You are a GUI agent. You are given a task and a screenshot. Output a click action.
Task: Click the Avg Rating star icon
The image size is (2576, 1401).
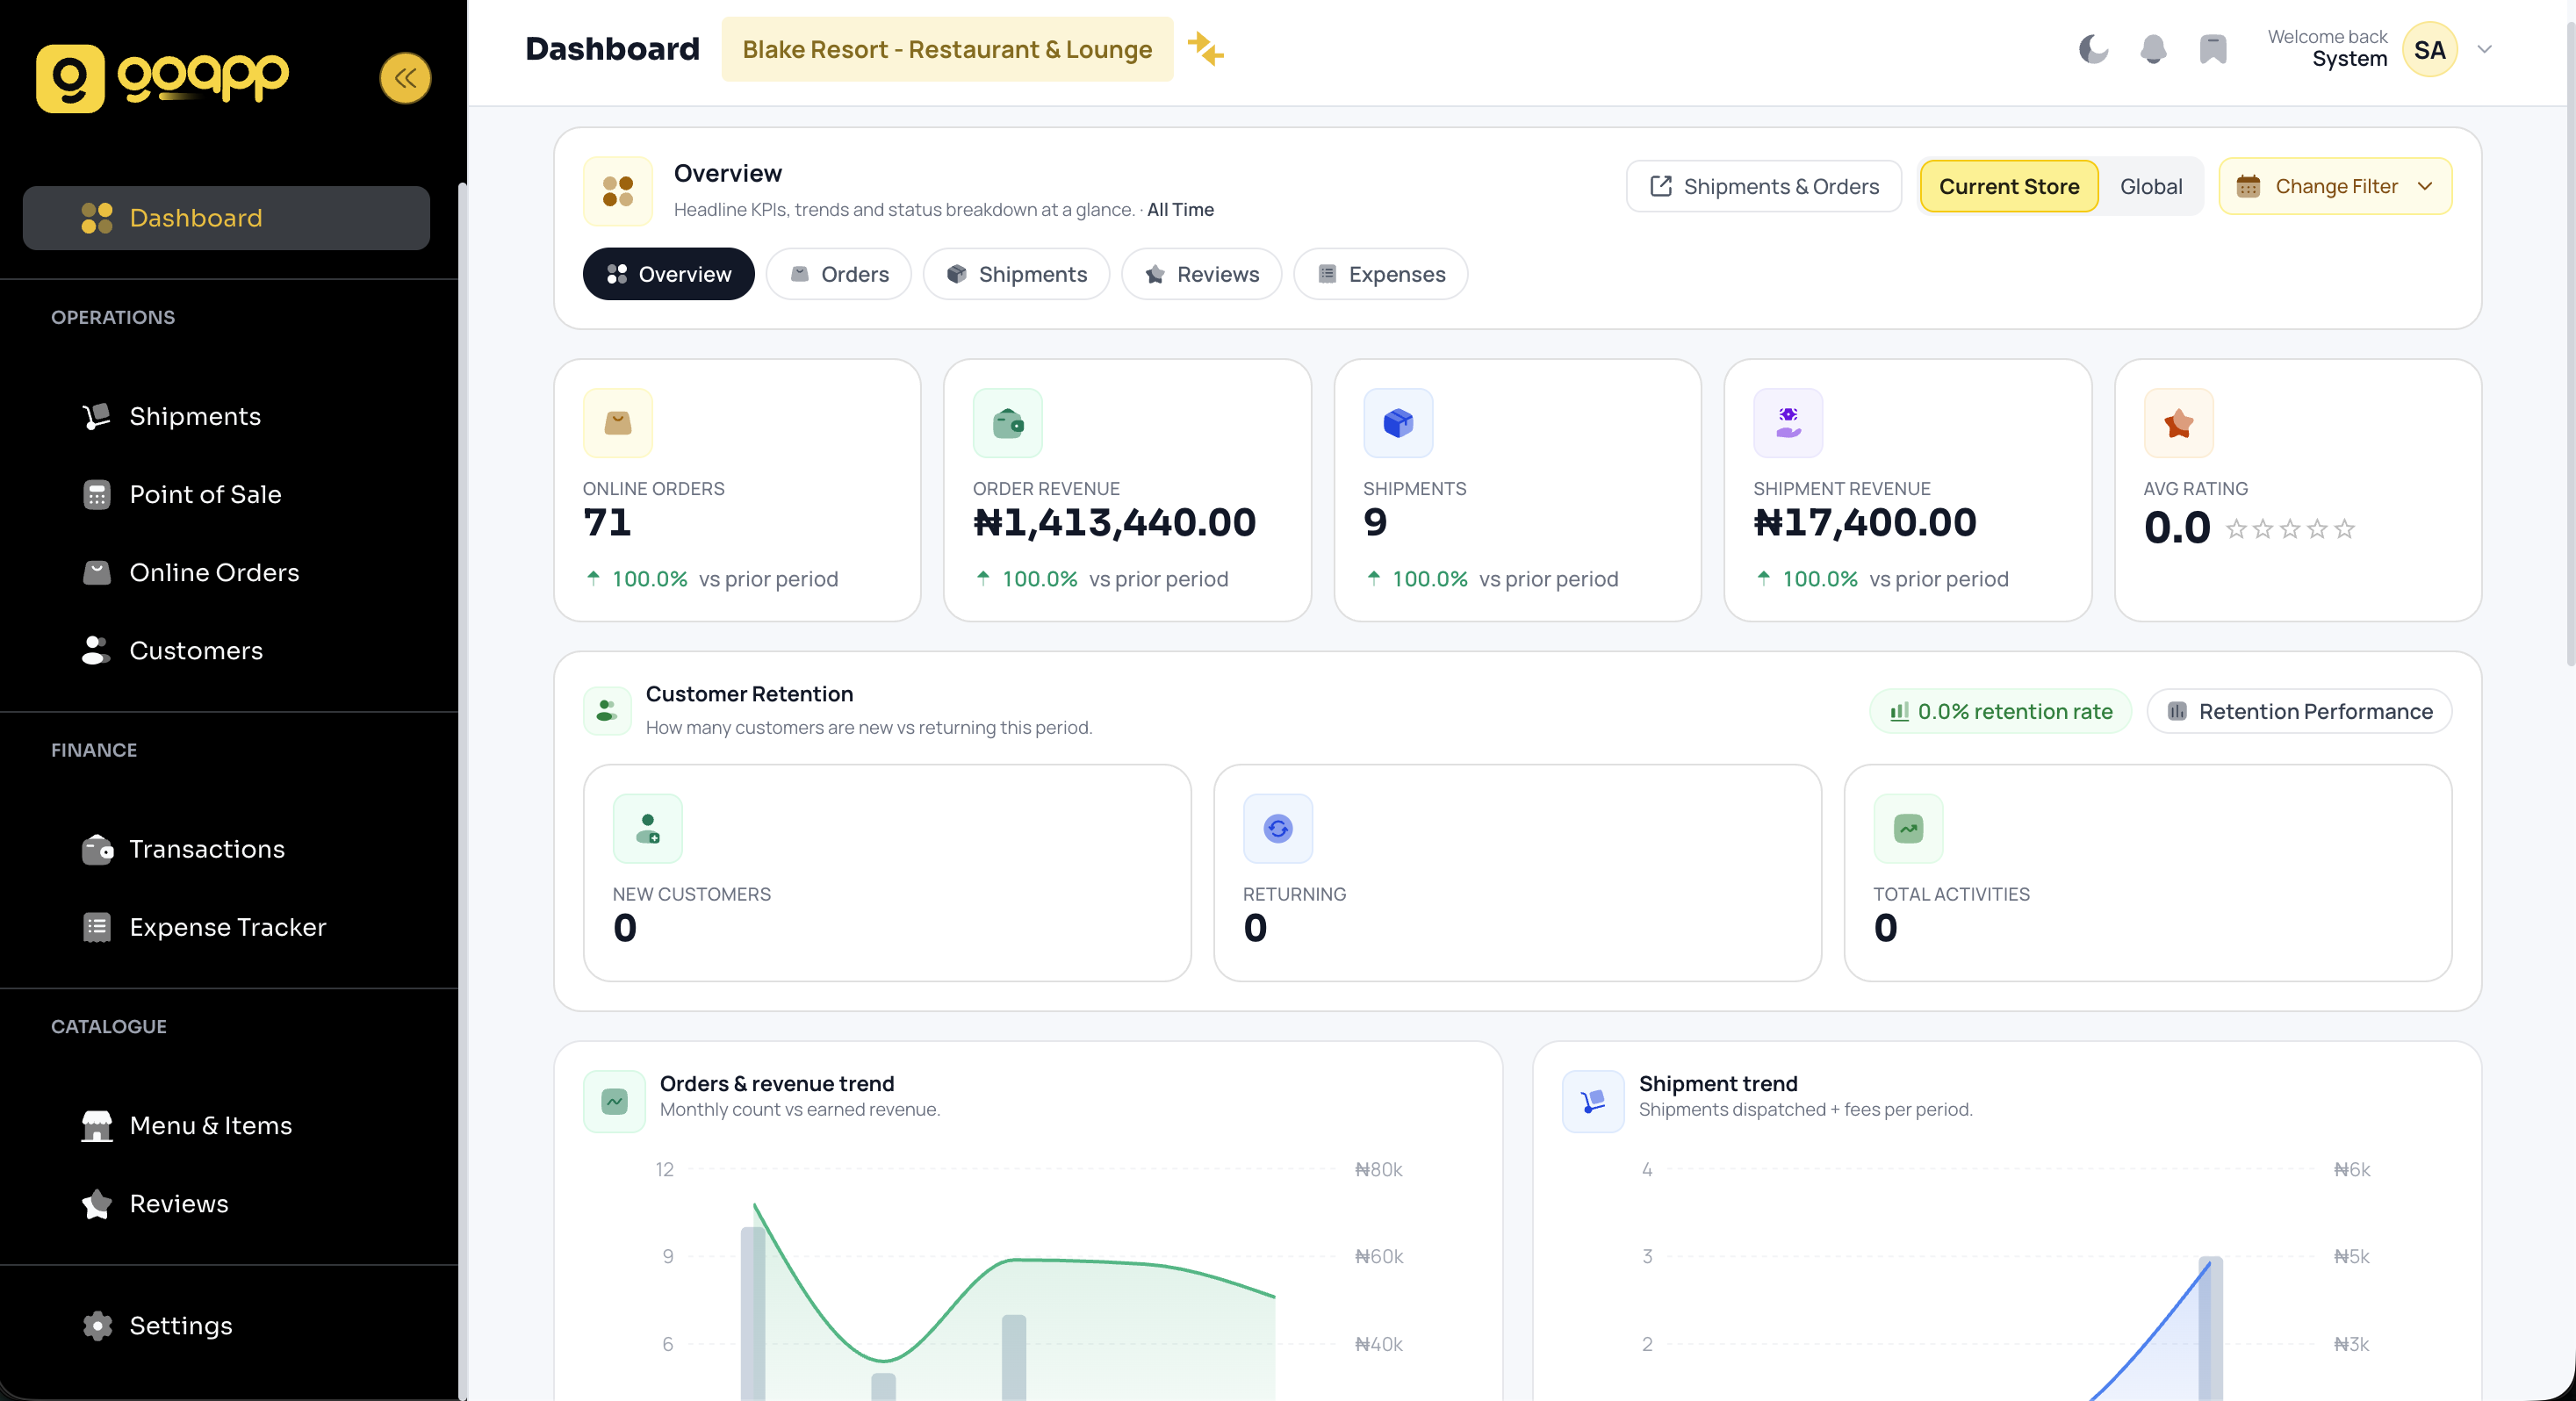coord(2179,423)
